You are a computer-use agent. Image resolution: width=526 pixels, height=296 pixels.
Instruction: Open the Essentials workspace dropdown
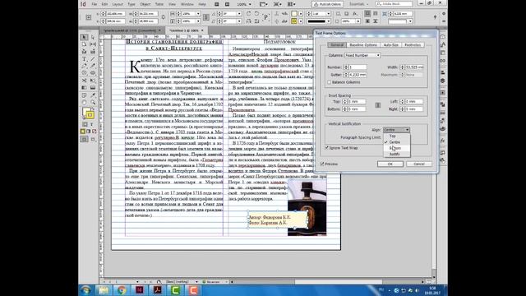(359, 4)
